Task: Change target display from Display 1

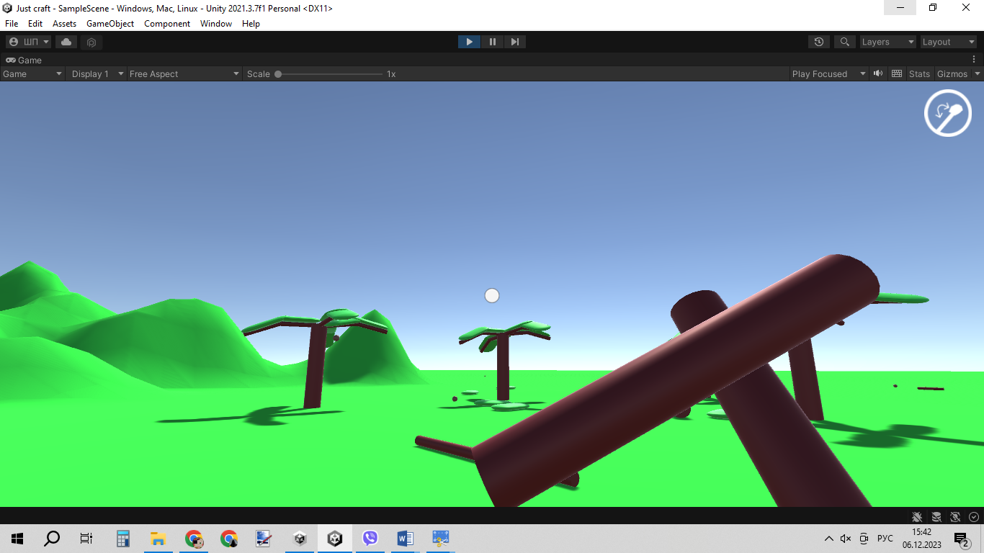Action: [x=97, y=73]
